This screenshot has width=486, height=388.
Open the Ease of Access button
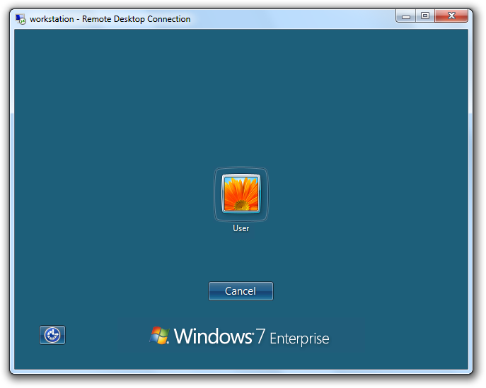click(x=52, y=335)
